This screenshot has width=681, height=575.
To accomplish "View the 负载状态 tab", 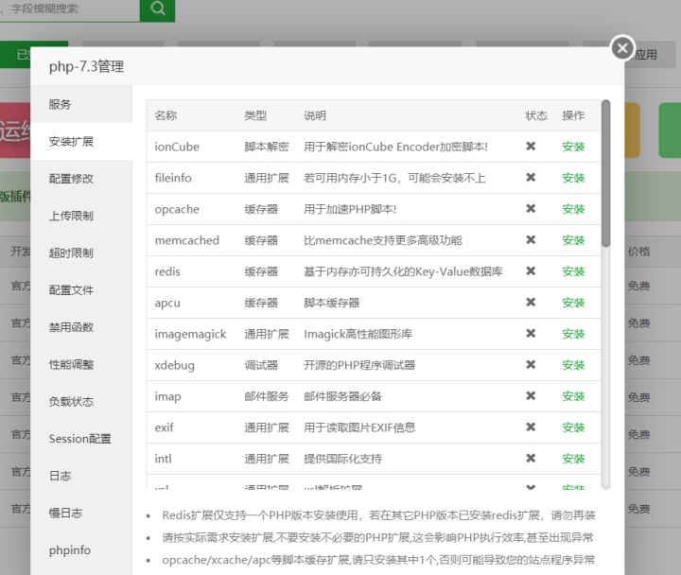I will click(81, 401).
